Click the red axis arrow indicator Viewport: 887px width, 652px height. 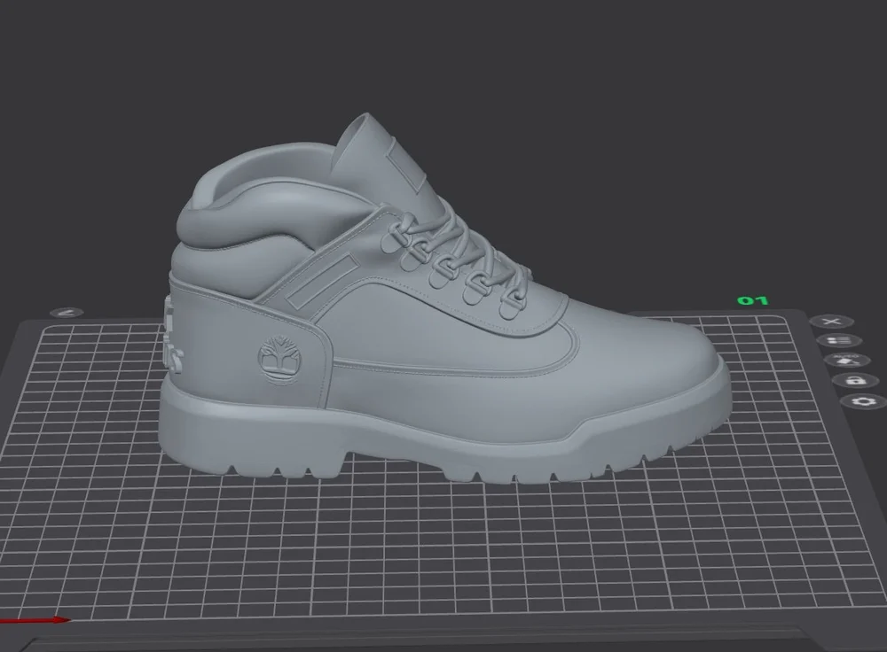35,621
